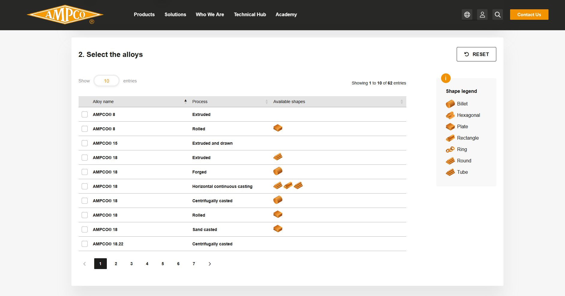Click the Round icon in Shape legend
565x296 pixels.
[x=450, y=161]
